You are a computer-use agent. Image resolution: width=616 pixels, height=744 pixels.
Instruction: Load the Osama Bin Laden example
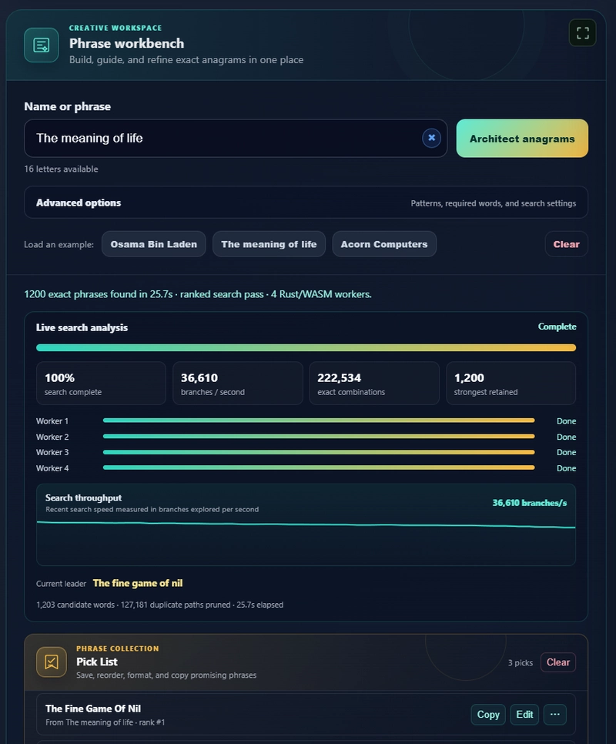tap(154, 244)
